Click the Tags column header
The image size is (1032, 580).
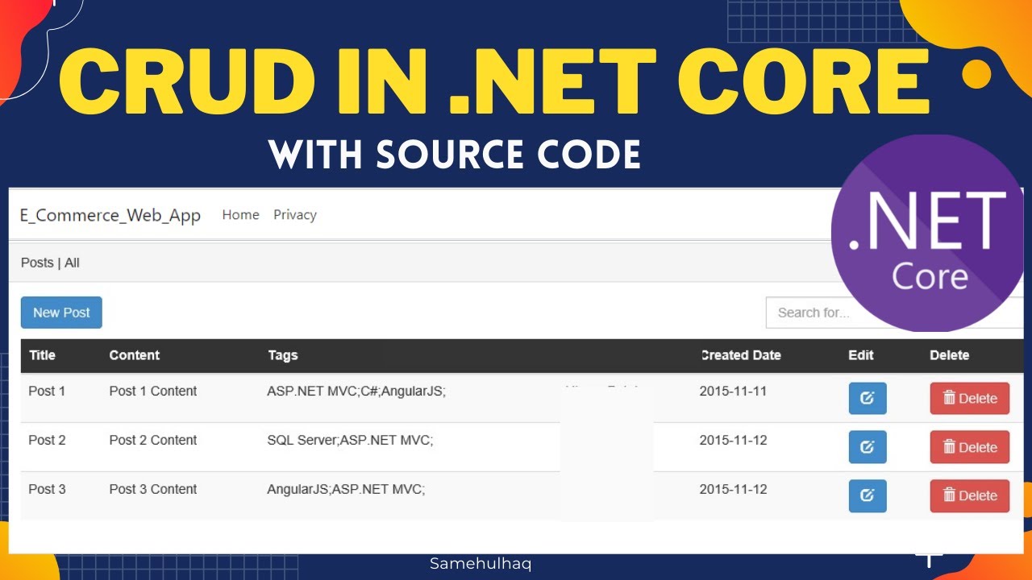tap(283, 355)
